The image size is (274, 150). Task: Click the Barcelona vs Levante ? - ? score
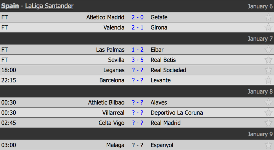click(138, 80)
